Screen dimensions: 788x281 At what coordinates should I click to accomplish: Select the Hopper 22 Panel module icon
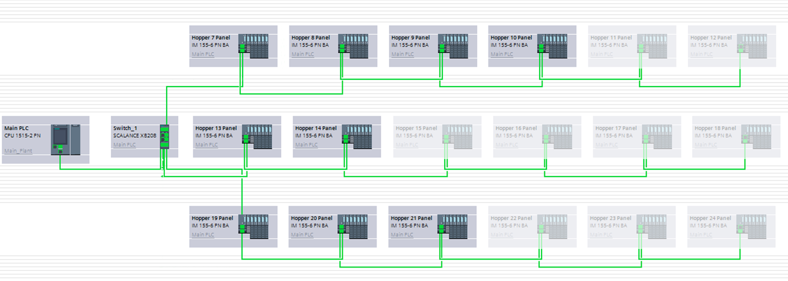[x=553, y=226]
